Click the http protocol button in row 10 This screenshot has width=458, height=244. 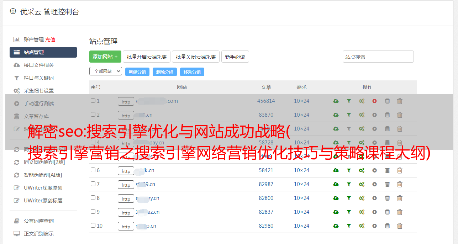(126, 226)
